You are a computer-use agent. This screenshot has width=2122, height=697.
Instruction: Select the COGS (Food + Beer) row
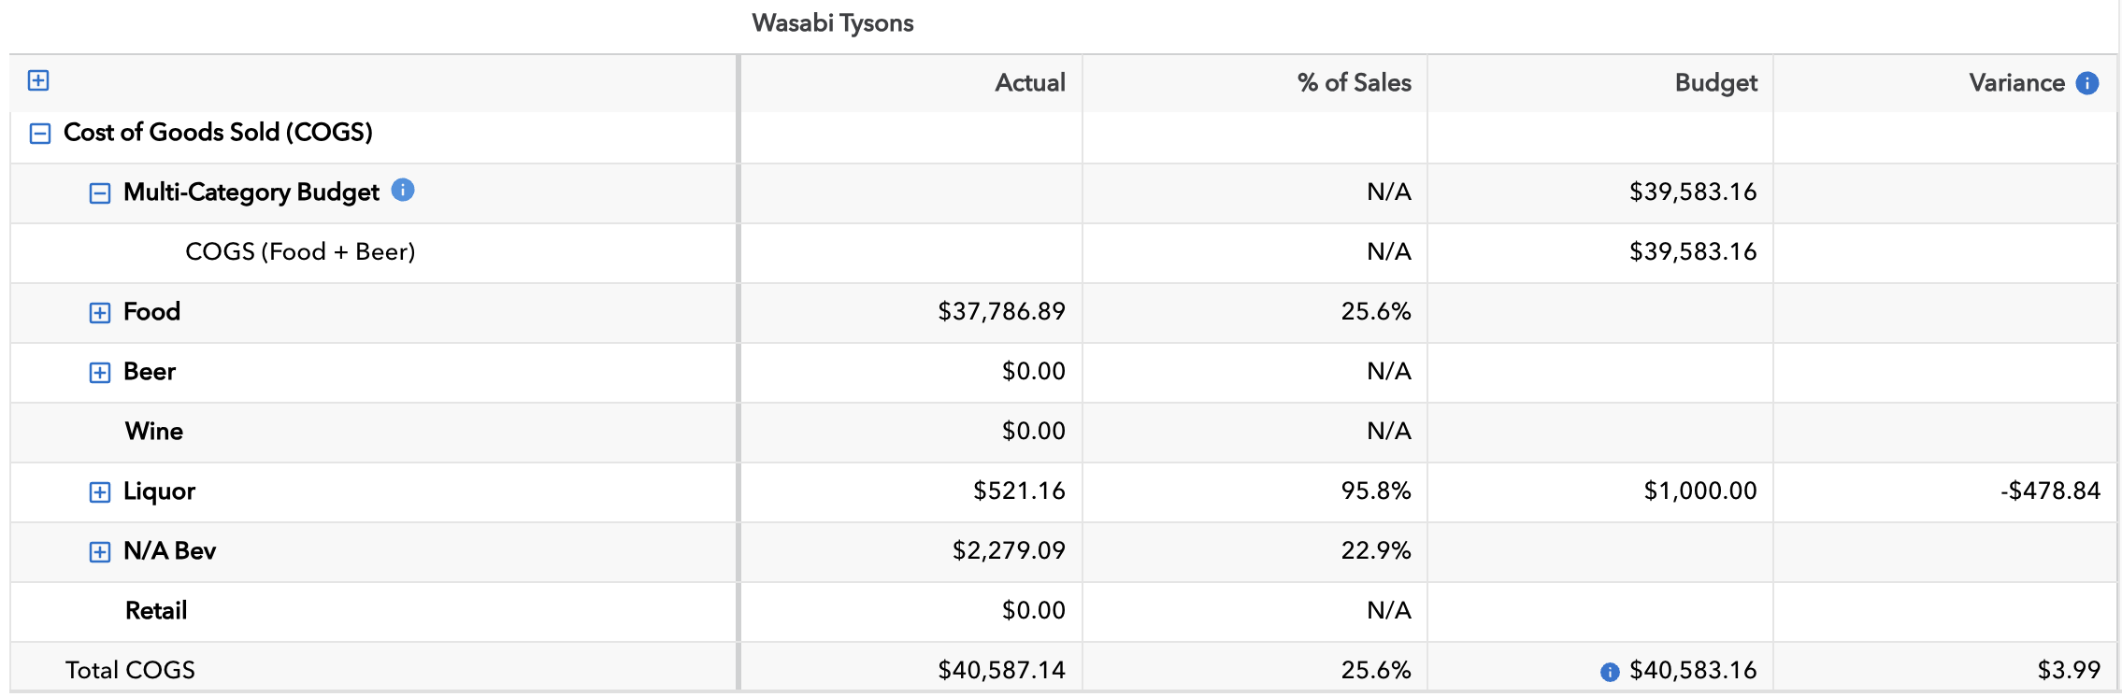(300, 252)
